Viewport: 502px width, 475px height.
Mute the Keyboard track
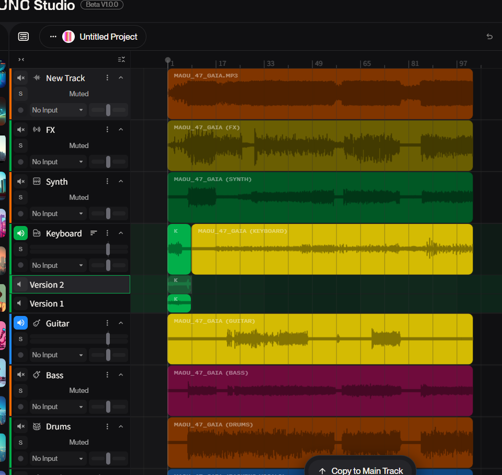pos(20,233)
